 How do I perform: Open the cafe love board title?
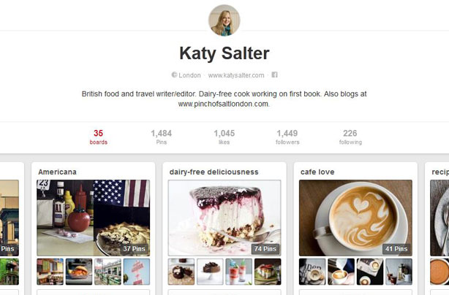click(x=317, y=172)
